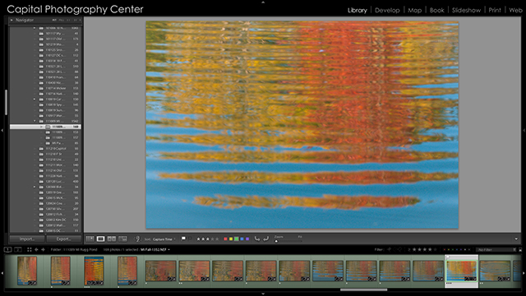Filter by flagged photos in filmstrip bar
This screenshot has height=296, width=526.
pos(389,249)
